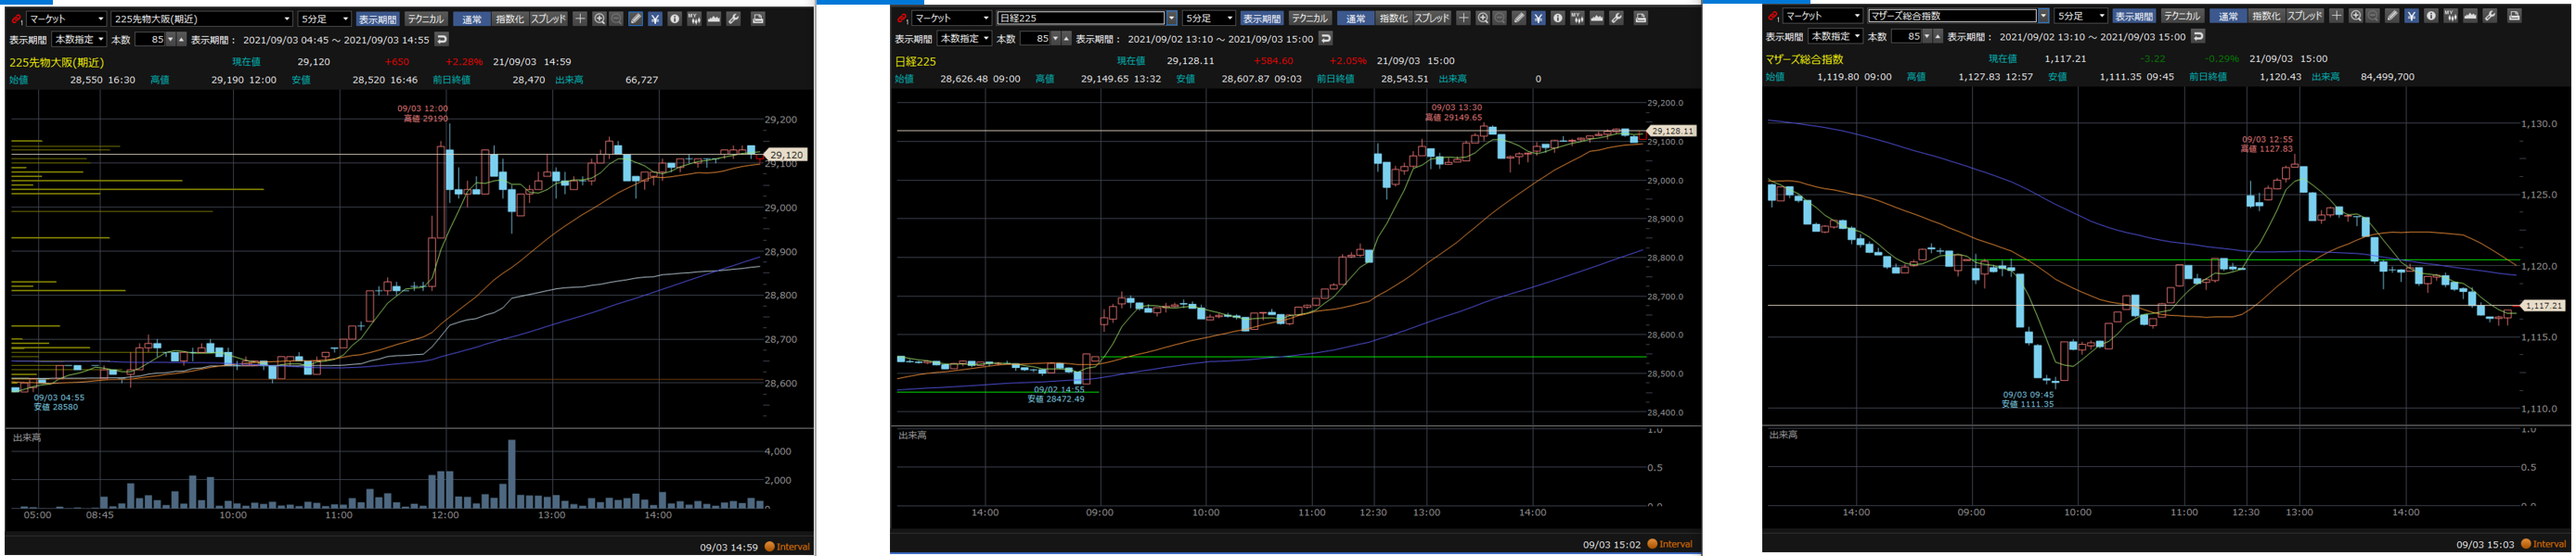This screenshot has width=2576, height=556.
Task: Select スプレッド mode in 日経225 chart
Action: (1431, 18)
